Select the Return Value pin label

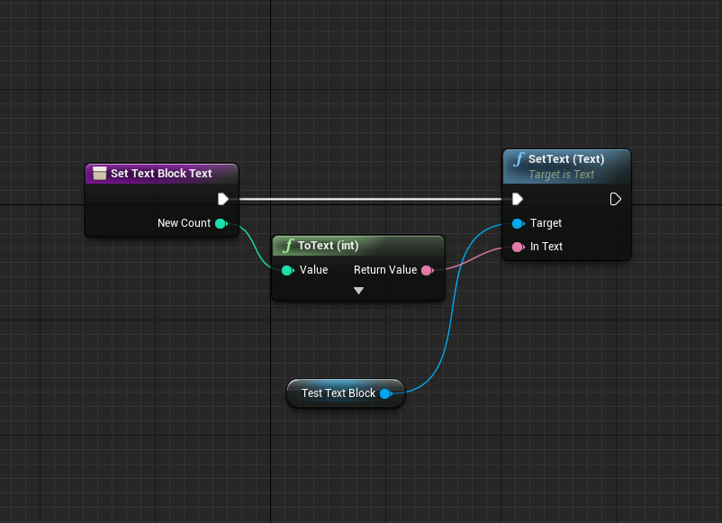tap(385, 270)
